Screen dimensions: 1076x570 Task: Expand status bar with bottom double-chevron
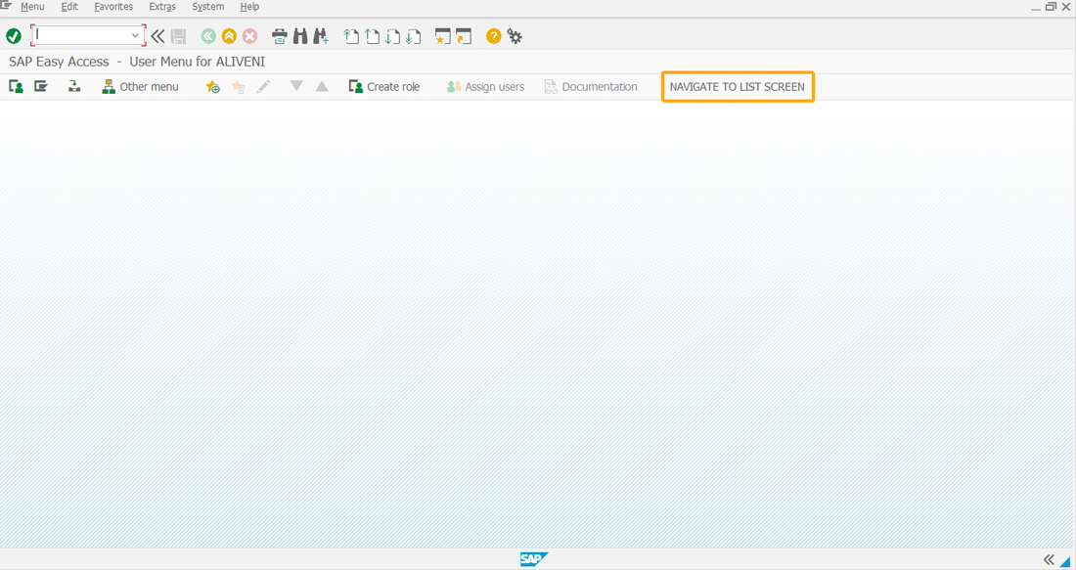click(1048, 559)
